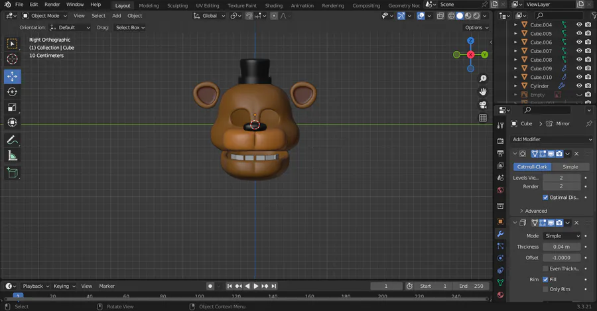Select the Scale tool in the toolbar

pos(12,107)
